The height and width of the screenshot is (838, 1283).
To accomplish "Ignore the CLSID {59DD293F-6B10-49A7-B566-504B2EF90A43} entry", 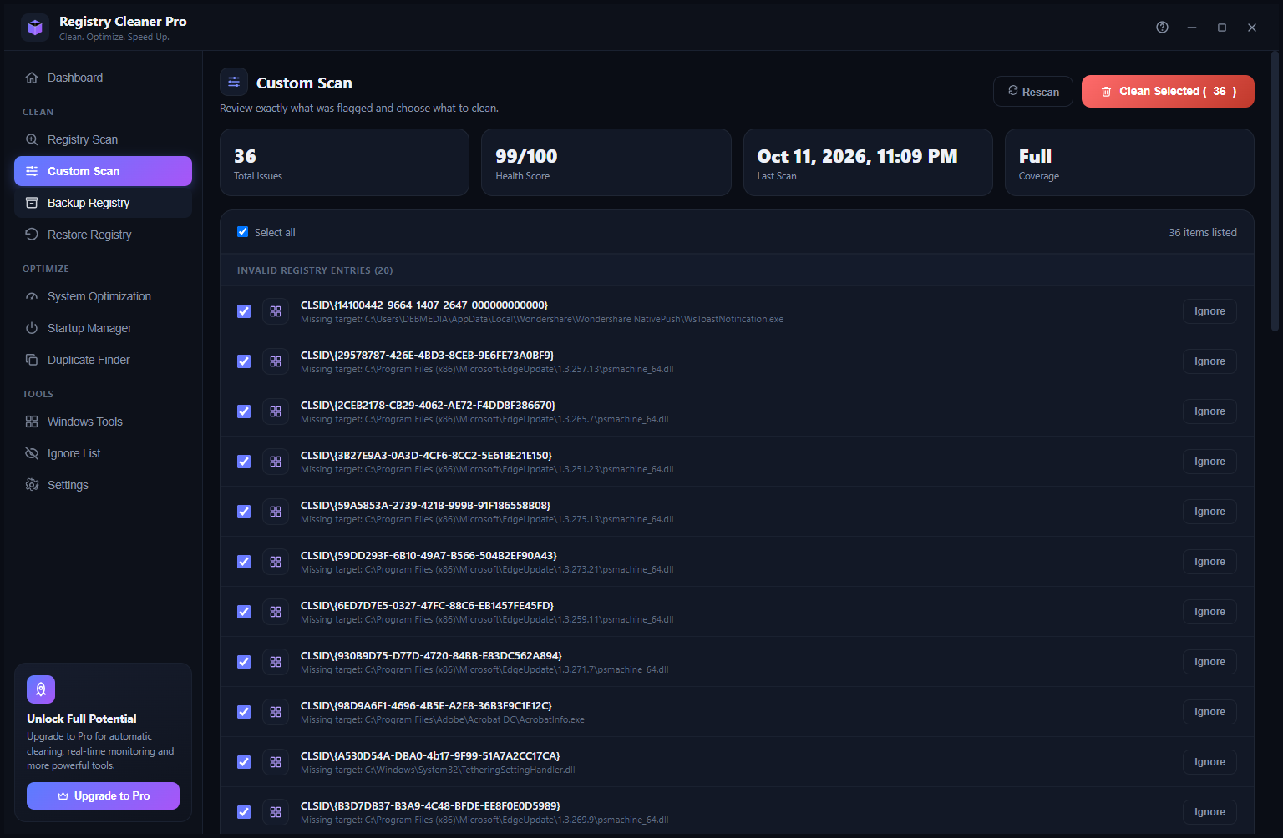I will pyautogui.click(x=1209, y=562).
